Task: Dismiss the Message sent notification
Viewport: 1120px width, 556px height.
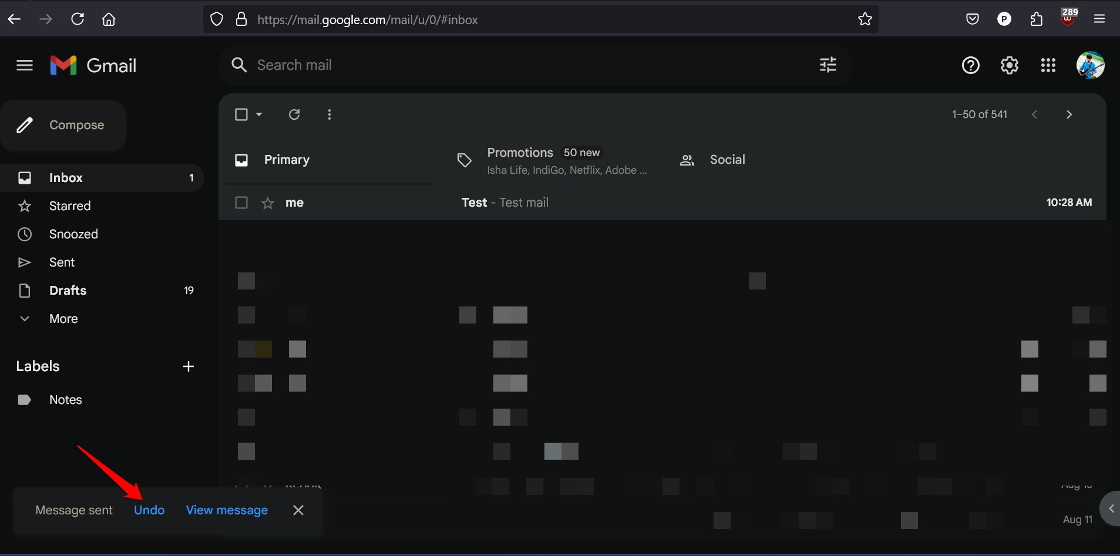Action: [298, 510]
